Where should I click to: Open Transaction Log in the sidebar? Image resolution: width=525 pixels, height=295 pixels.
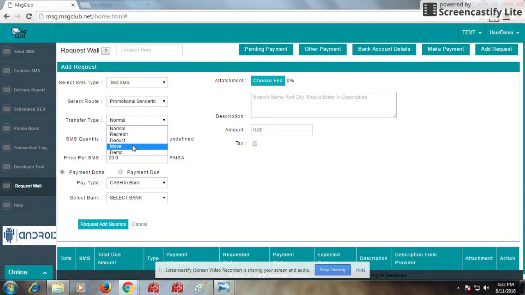click(x=30, y=148)
